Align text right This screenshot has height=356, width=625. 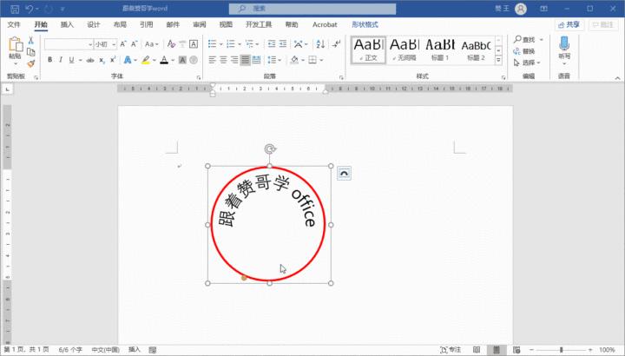(234, 60)
